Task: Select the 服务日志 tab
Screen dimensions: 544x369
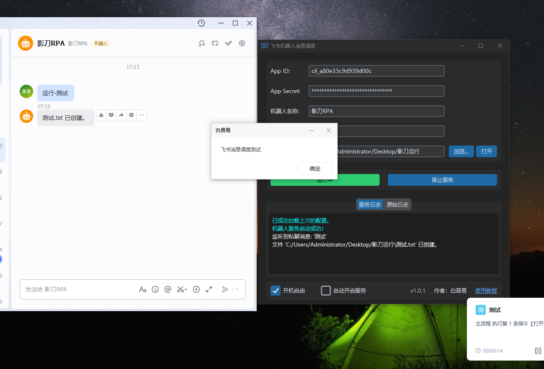Action: tap(370, 205)
